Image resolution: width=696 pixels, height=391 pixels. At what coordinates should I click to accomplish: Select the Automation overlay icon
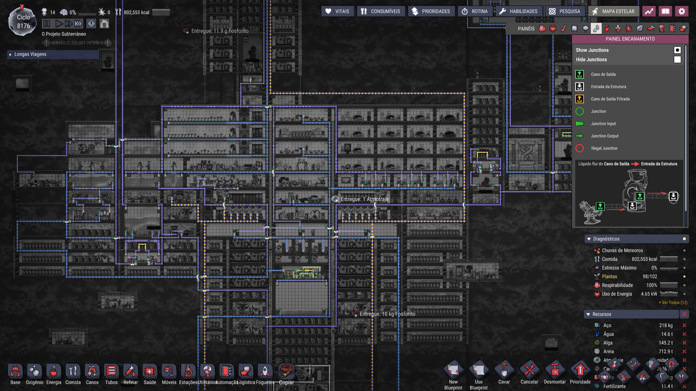click(672, 28)
